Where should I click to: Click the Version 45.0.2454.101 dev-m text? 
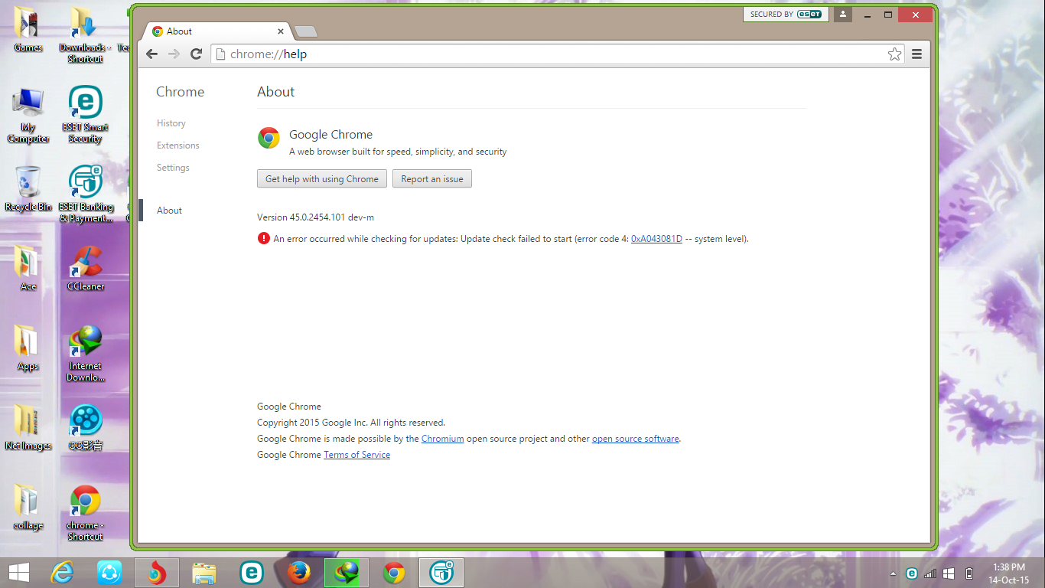[x=315, y=217]
